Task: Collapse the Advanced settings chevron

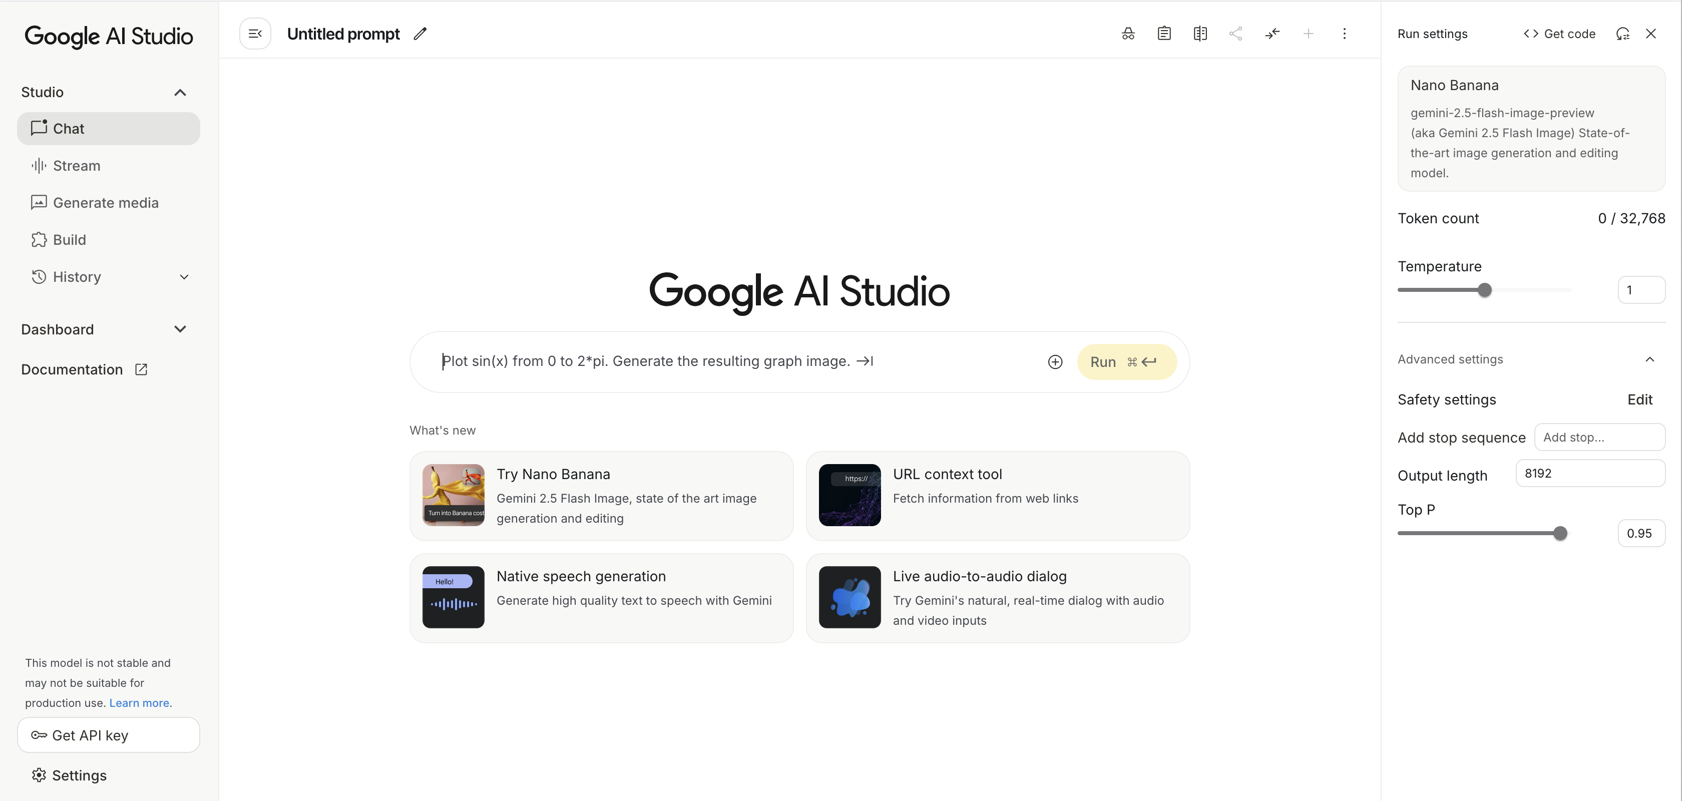Action: coord(1650,360)
